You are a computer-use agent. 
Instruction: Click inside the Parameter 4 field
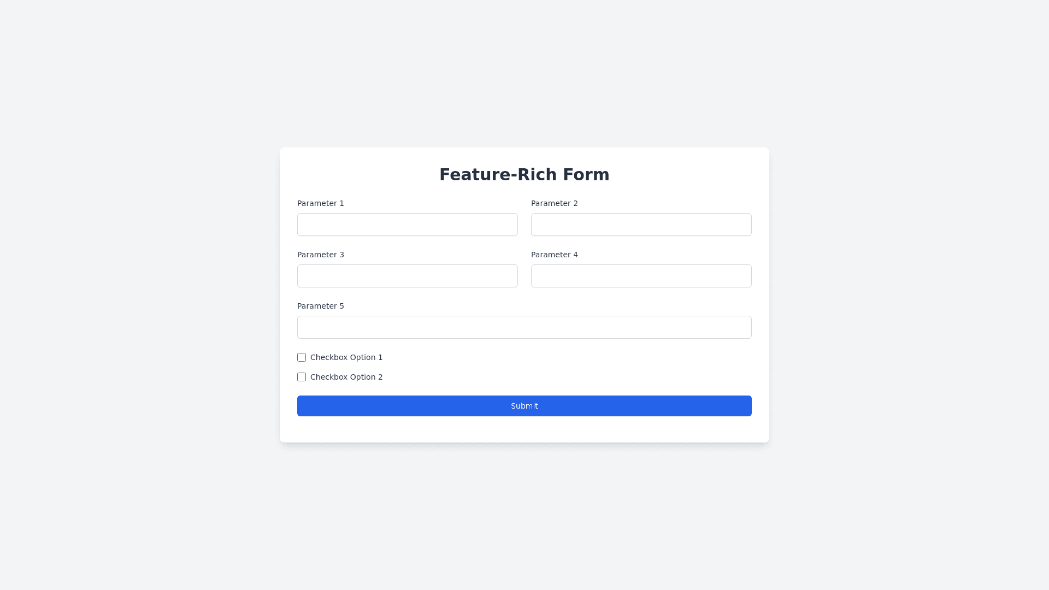[x=641, y=276]
